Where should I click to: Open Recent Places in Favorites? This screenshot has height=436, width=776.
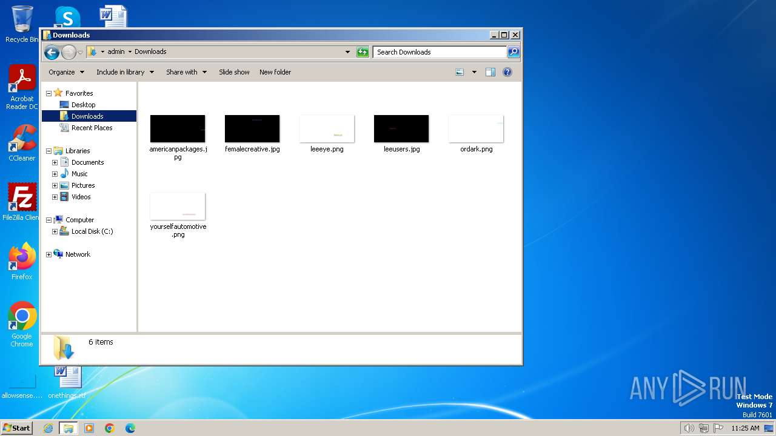(x=92, y=128)
